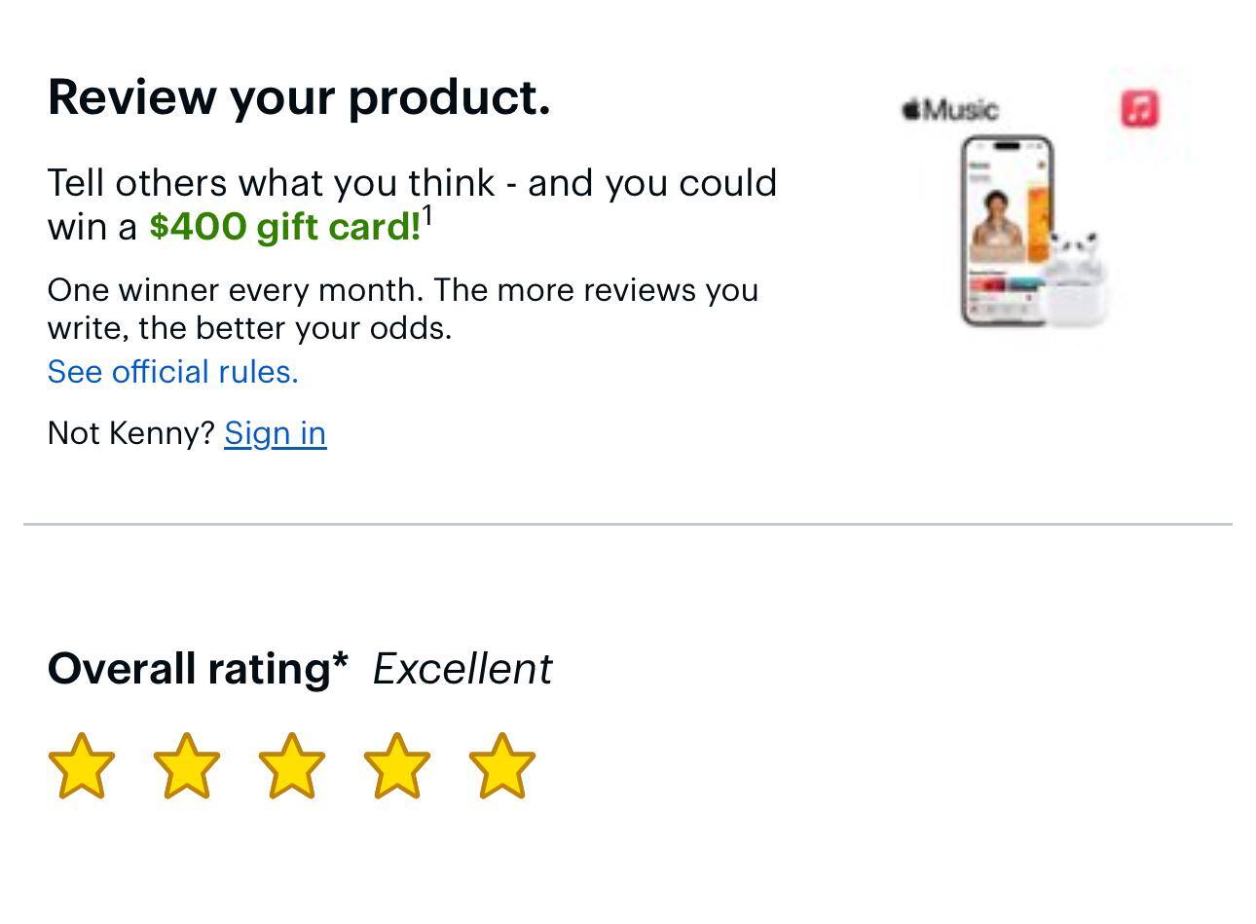Click the horizontal divider line
The width and height of the screenshot is (1256, 924).
coord(628,524)
